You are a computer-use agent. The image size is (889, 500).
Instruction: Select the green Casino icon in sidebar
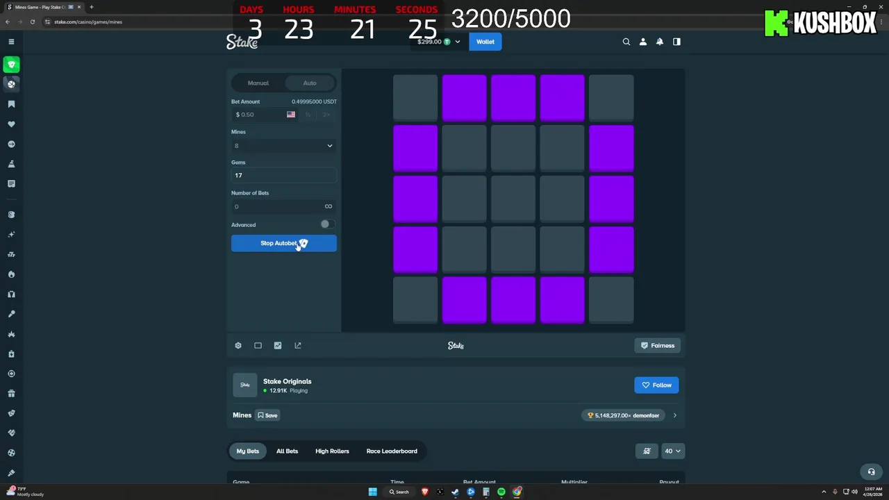(x=11, y=65)
